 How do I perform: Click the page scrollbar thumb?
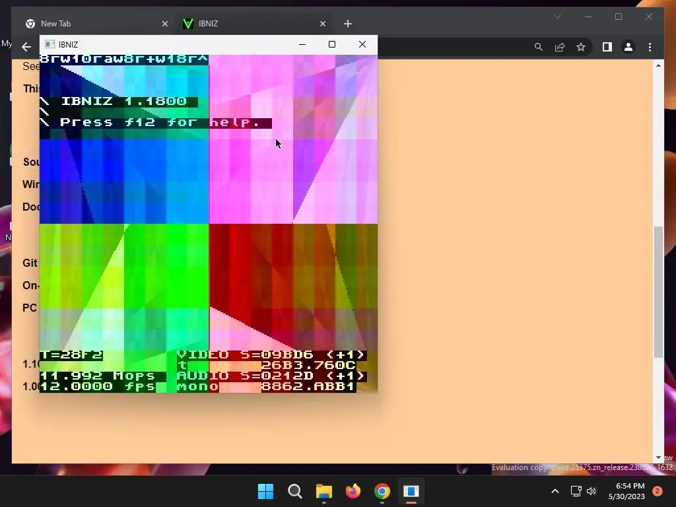658,292
